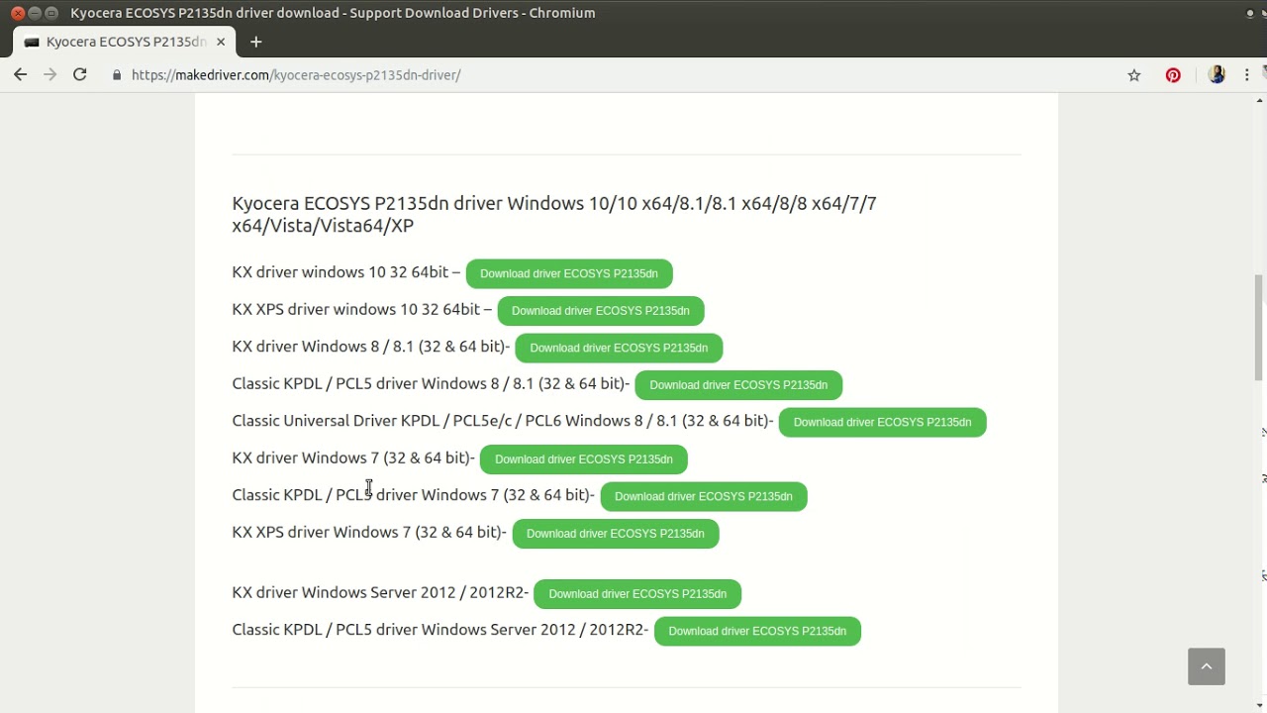
Task: Open the Chromium three-dot menu
Action: [x=1247, y=74]
